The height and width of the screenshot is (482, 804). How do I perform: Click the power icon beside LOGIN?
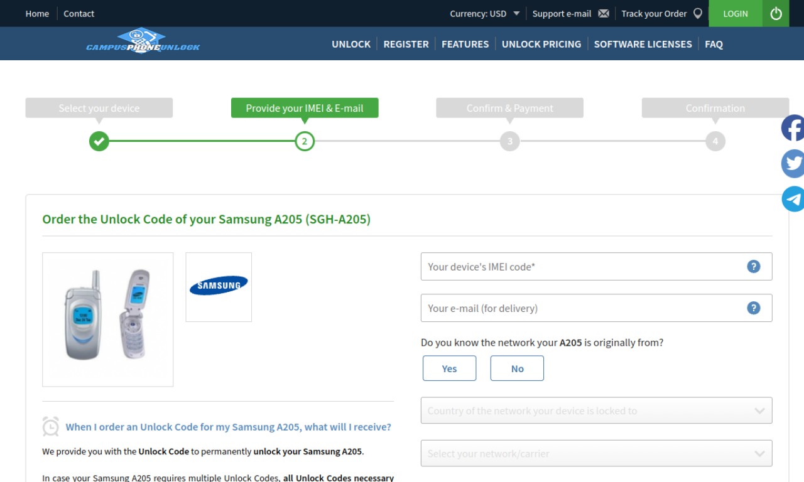point(776,13)
